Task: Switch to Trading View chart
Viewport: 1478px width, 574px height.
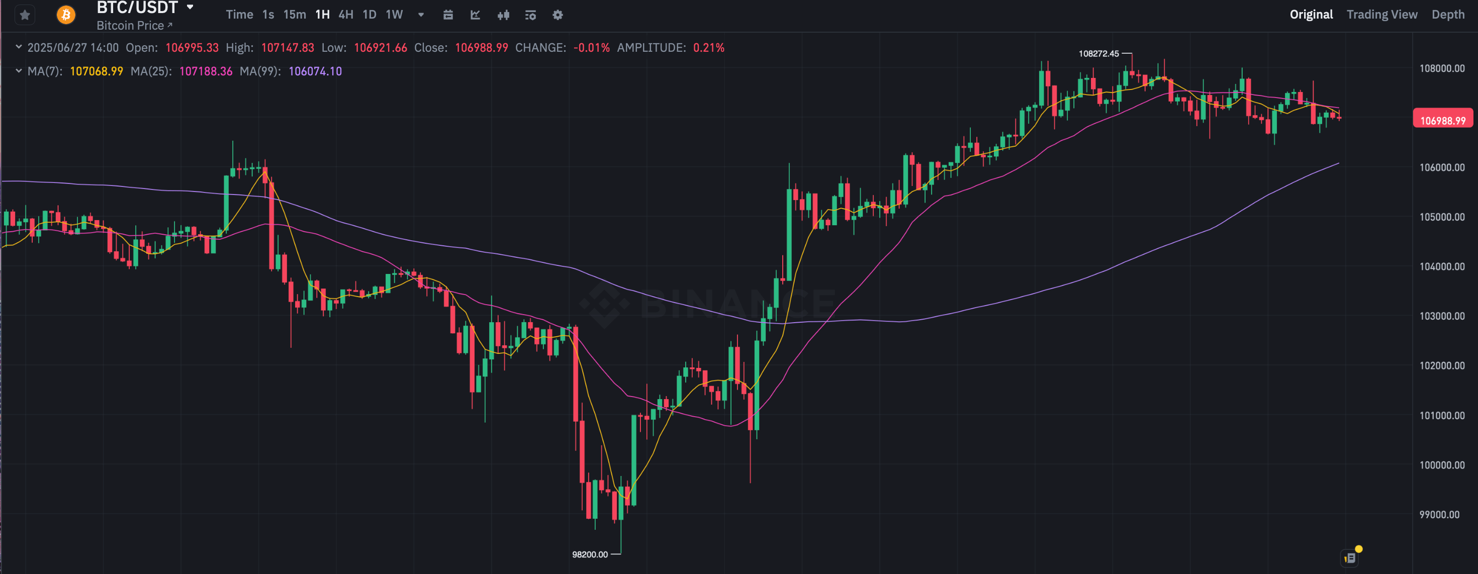Action: coord(1381,15)
